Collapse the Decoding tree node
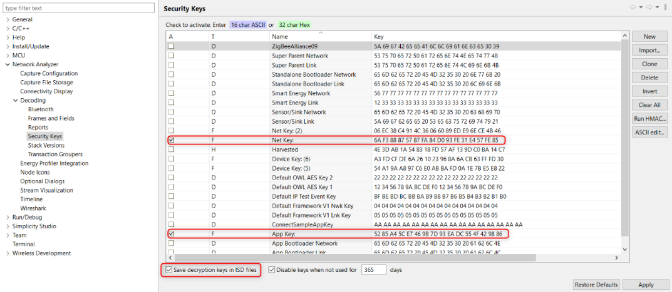672x292 pixels. 16,100
